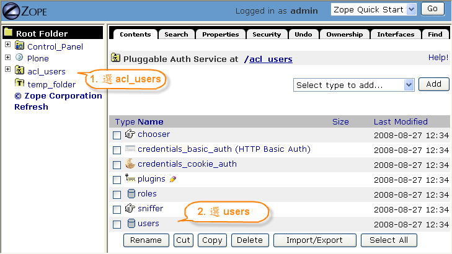The height and width of the screenshot is (254, 452).
Task: Tick the checkbox for roles
Action: (x=117, y=195)
